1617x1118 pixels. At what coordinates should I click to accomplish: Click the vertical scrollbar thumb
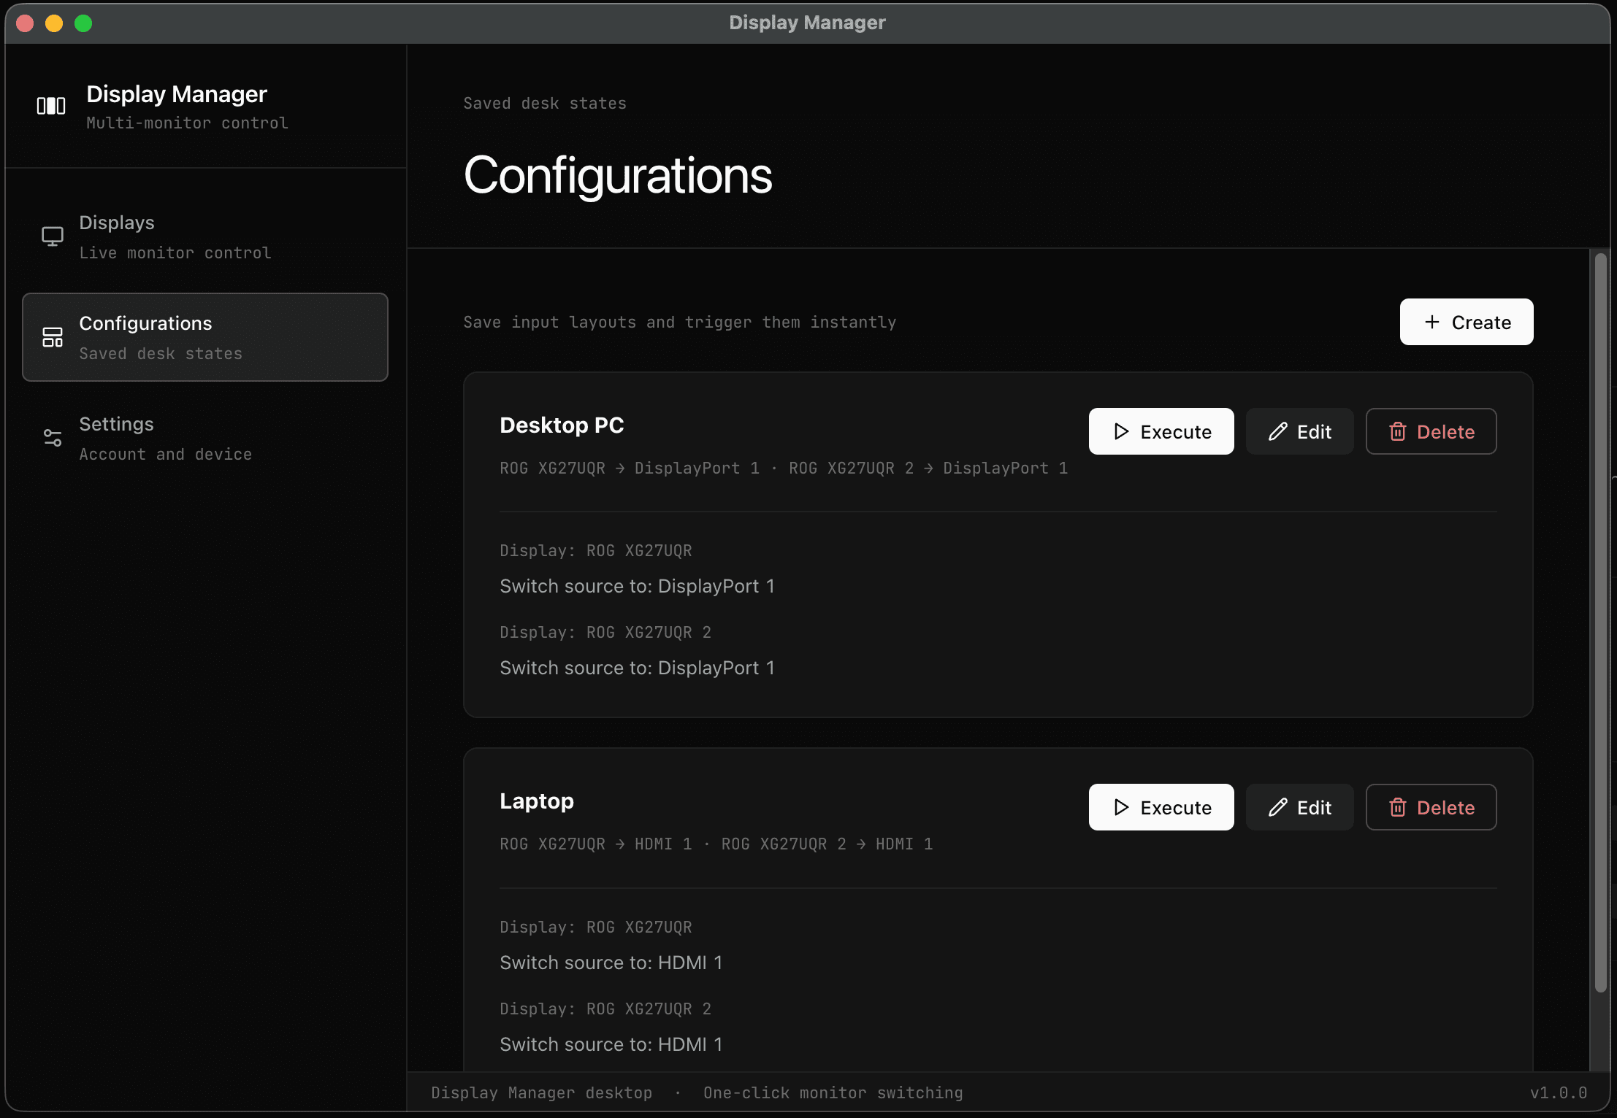pos(1600,622)
